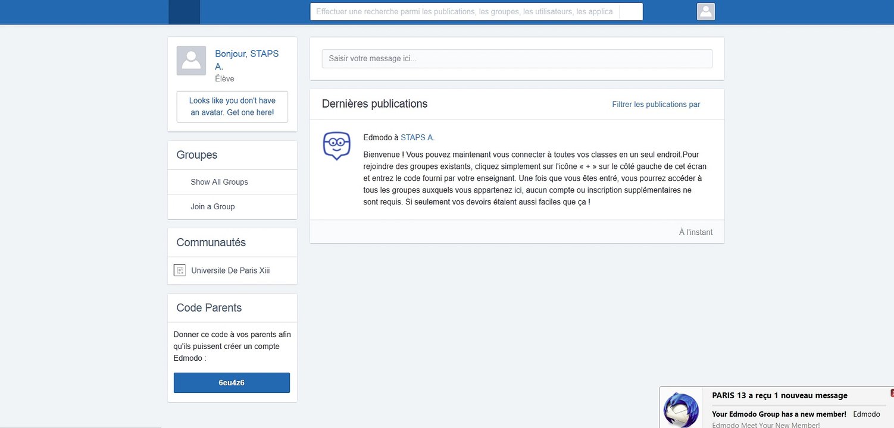Click the message box 'Saisir votre message ici...'
The image size is (894, 428).
pos(517,58)
